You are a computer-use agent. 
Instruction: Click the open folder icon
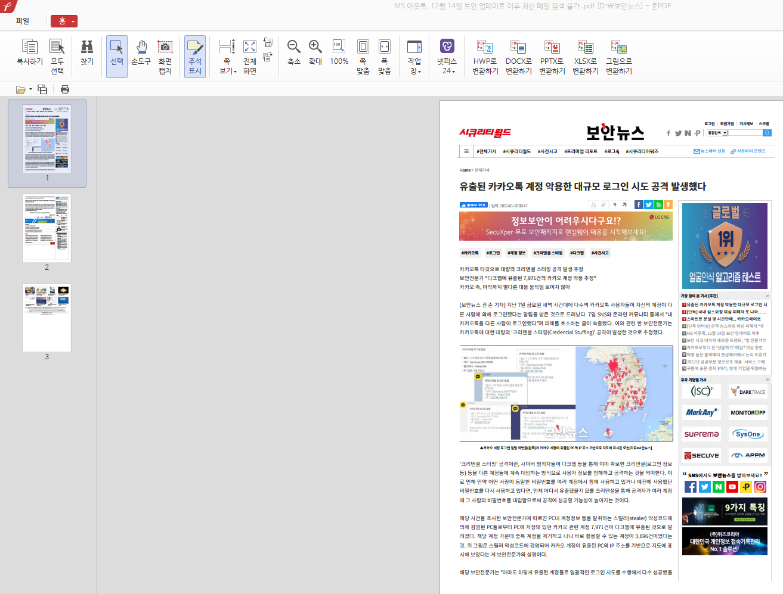(21, 89)
